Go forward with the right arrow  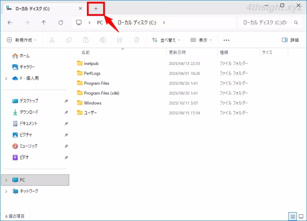27,22
